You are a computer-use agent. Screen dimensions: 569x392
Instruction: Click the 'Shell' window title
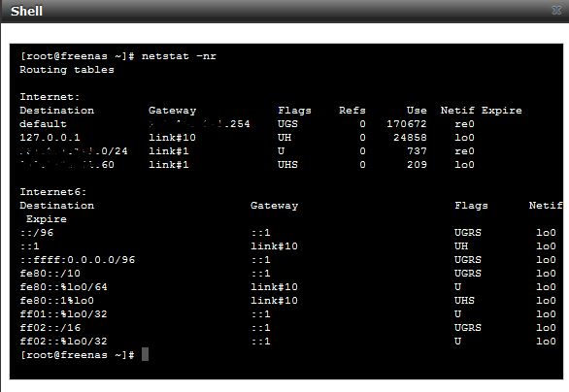pos(26,11)
